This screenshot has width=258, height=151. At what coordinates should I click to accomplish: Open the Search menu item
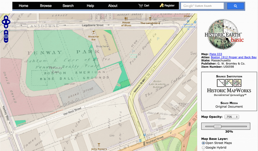click(68, 6)
